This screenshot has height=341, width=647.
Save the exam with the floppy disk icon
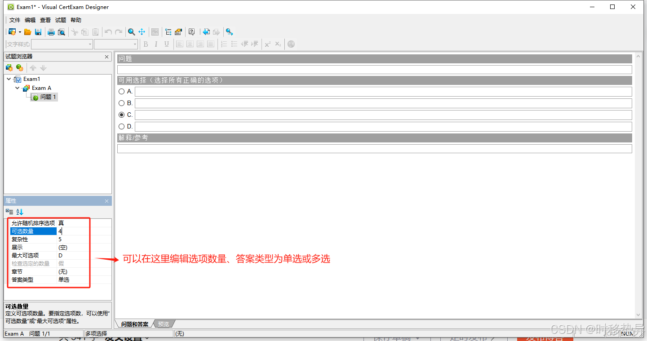(x=38, y=32)
